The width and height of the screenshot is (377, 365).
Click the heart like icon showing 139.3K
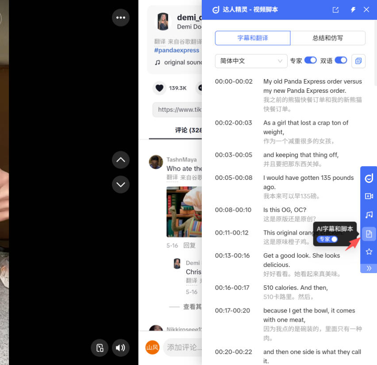[x=159, y=88]
